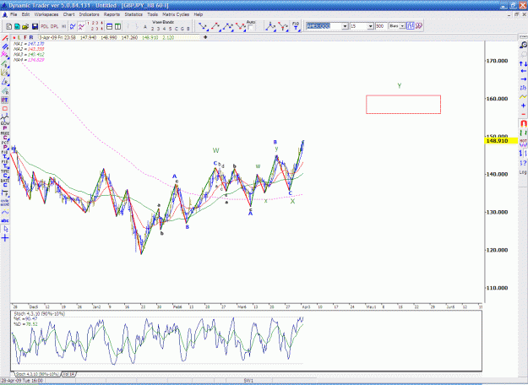Image resolution: width=528 pixels, height=385 pixels.
Task: Click the red-top upward swing pattern icon
Action: tap(215, 26)
